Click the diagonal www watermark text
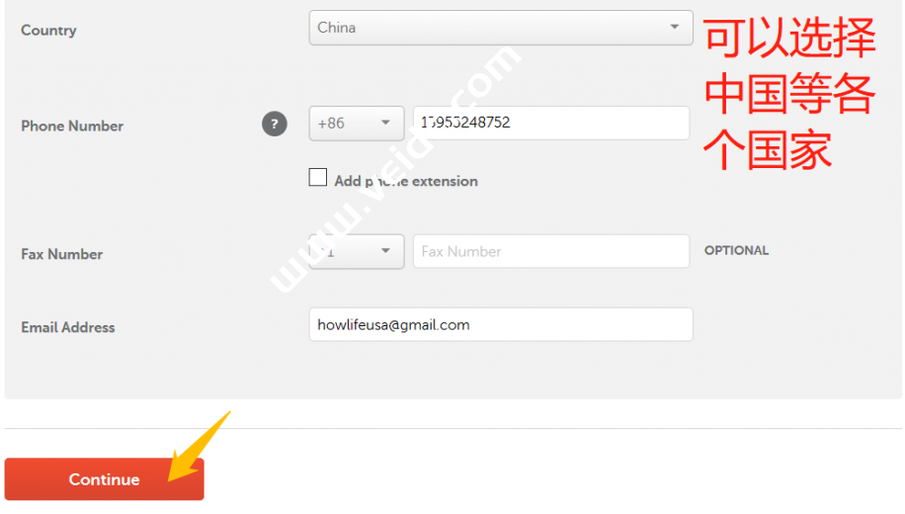905x514 pixels. [395, 169]
